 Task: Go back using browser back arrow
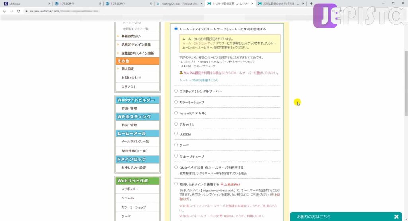(x=4, y=11)
